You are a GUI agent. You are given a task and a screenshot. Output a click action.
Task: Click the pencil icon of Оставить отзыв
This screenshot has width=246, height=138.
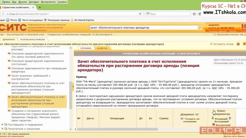[211, 44]
